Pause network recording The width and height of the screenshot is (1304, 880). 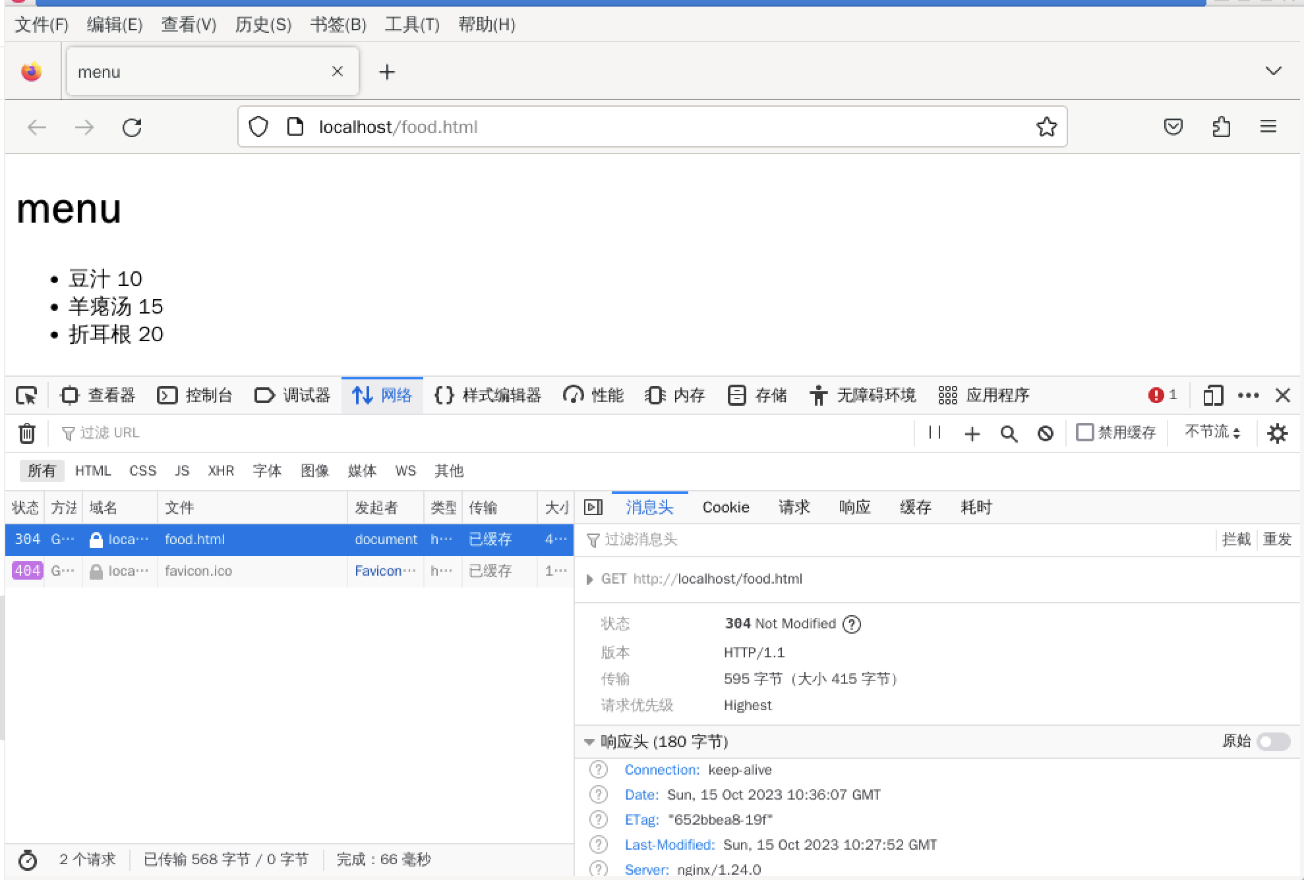(x=935, y=433)
